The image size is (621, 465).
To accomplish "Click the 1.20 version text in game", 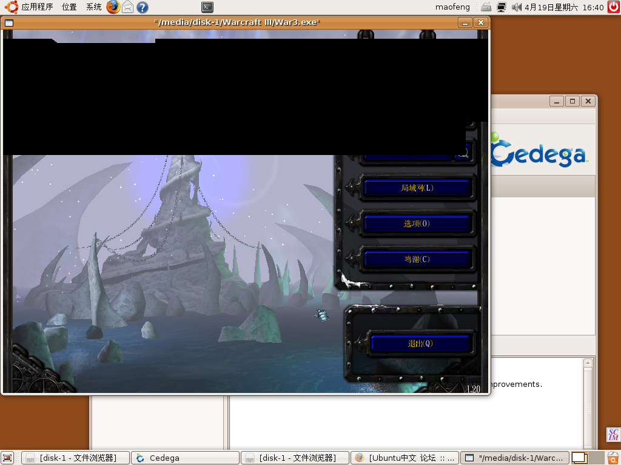I will coord(473,389).
